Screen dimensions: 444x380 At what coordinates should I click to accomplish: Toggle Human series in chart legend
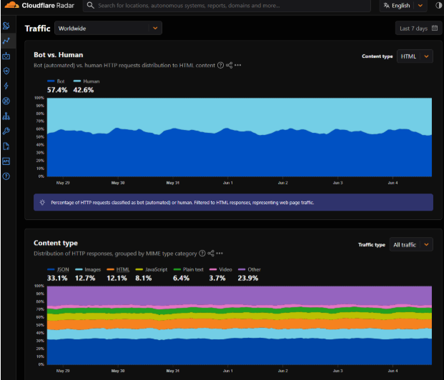click(x=87, y=81)
